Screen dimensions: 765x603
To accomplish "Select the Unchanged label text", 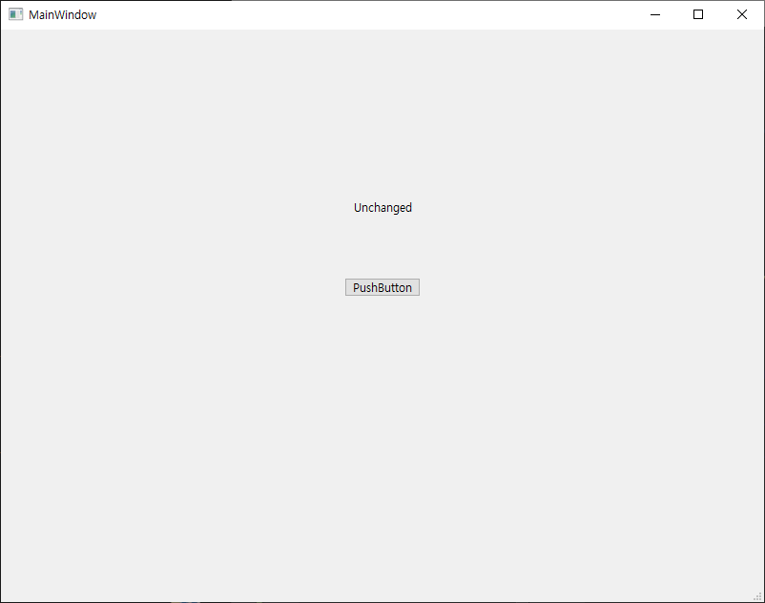I will pos(382,208).
